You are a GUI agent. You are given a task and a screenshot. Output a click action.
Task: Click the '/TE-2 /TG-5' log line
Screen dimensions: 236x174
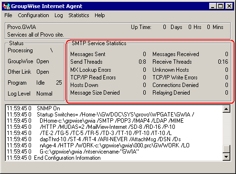coord(89,133)
